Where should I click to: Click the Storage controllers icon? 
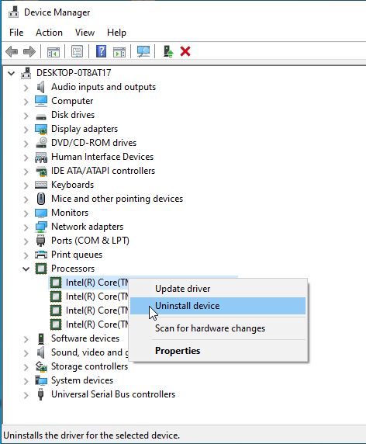(41, 366)
